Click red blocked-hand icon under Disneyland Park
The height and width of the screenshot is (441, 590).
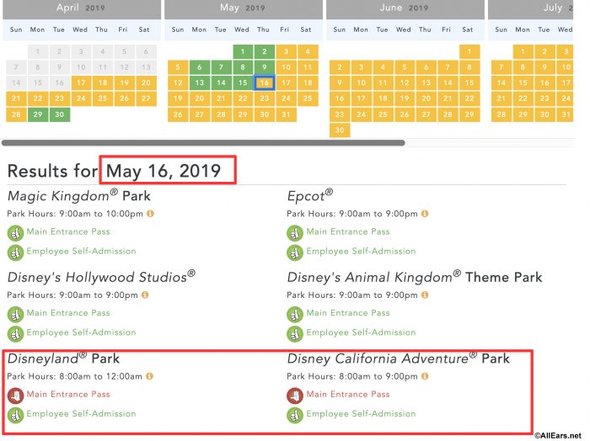pyautogui.click(x=15, y=396)
